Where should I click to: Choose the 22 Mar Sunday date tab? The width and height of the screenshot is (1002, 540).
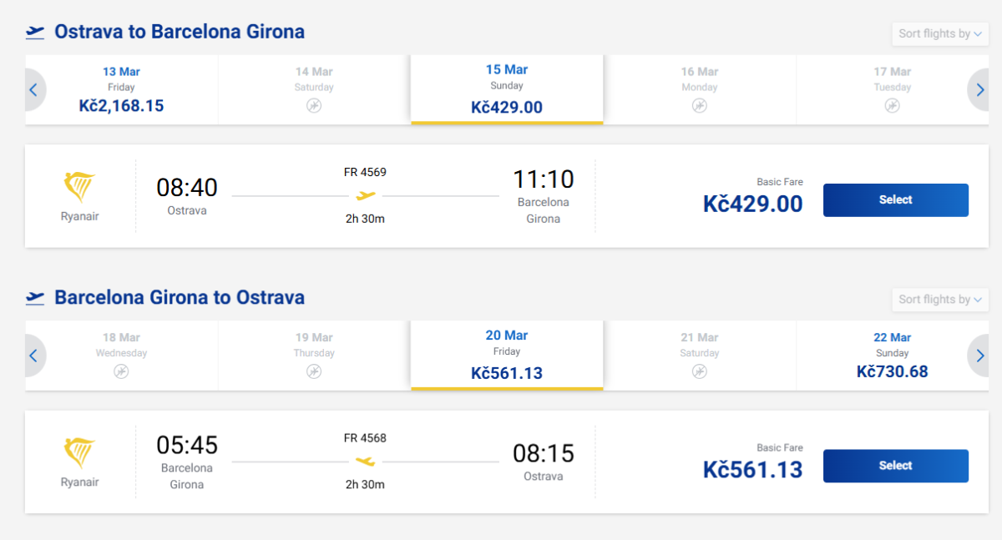click(893, 355)
